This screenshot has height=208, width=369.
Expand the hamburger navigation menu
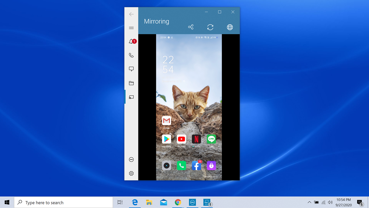131,28
